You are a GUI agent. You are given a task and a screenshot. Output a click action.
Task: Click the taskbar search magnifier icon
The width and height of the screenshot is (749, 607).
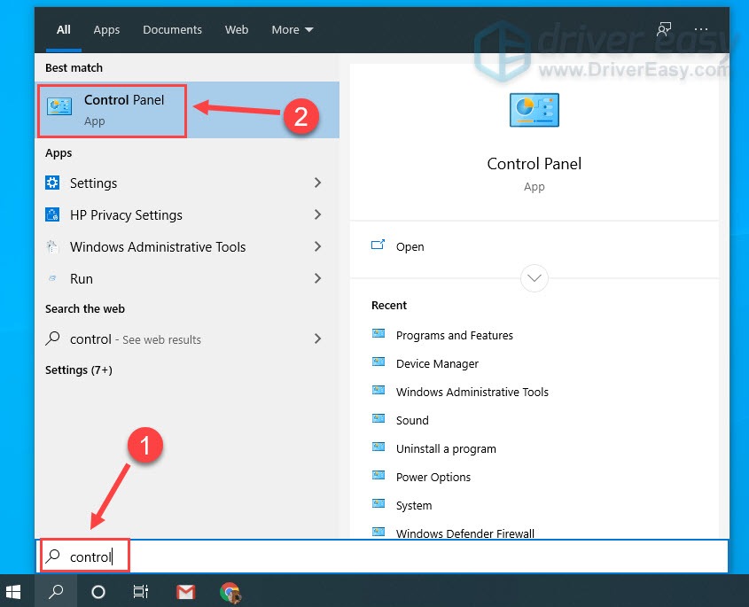pyautogui.click(x=56, y=592)
